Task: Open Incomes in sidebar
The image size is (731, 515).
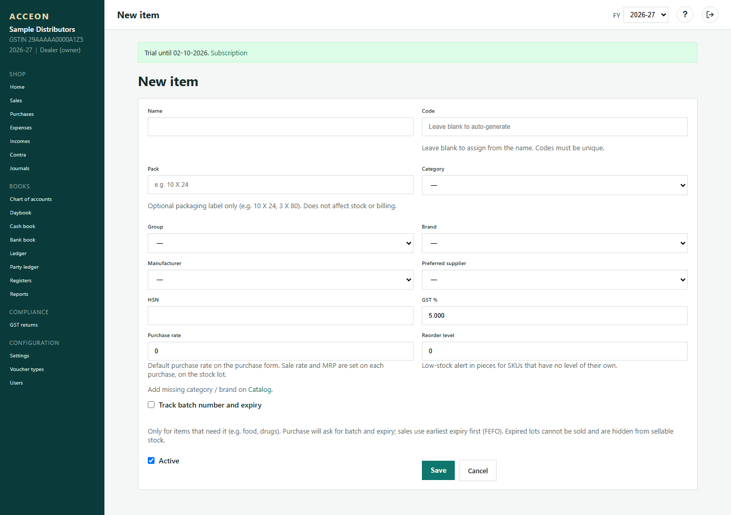Action: point(20,141)
